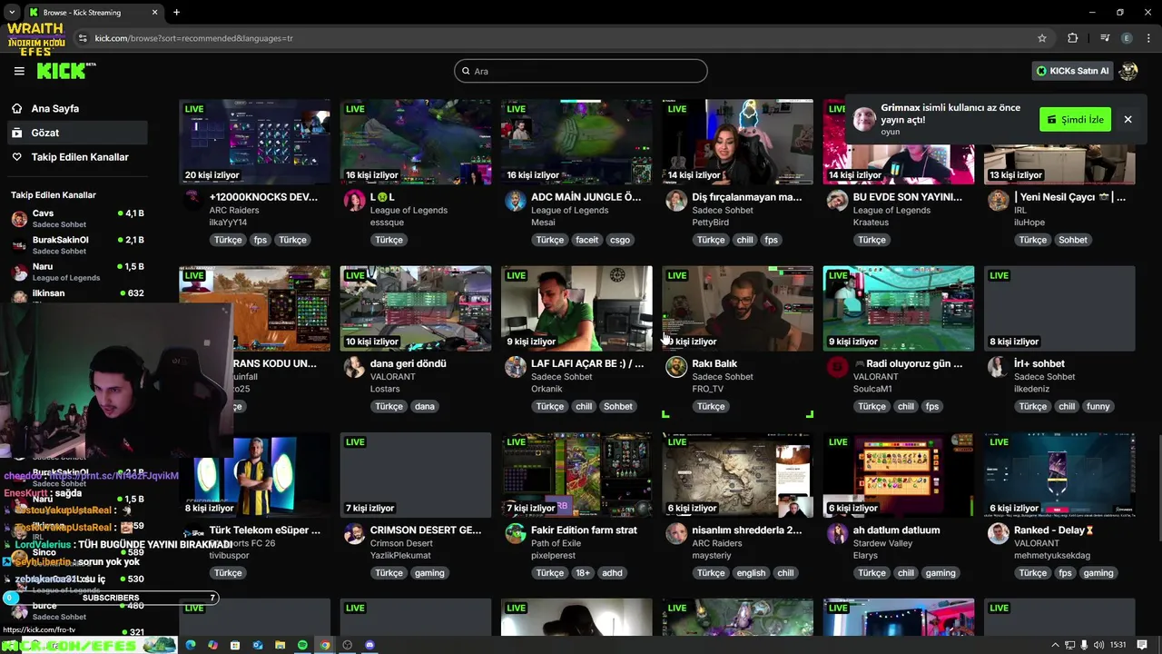Open Chrome media controls icon
The image size is (1162, 654).
coord(1105,38)
